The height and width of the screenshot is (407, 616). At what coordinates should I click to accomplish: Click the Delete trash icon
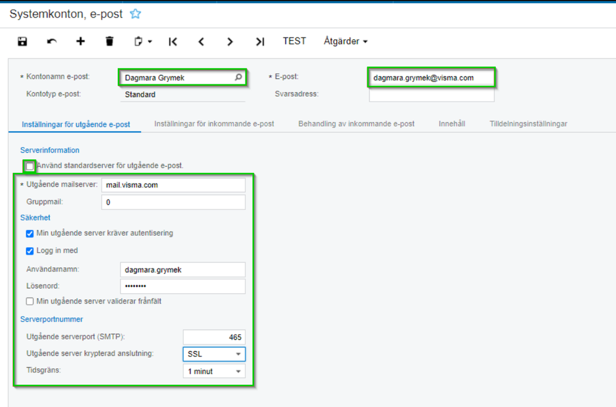click(x=110, y=41)
